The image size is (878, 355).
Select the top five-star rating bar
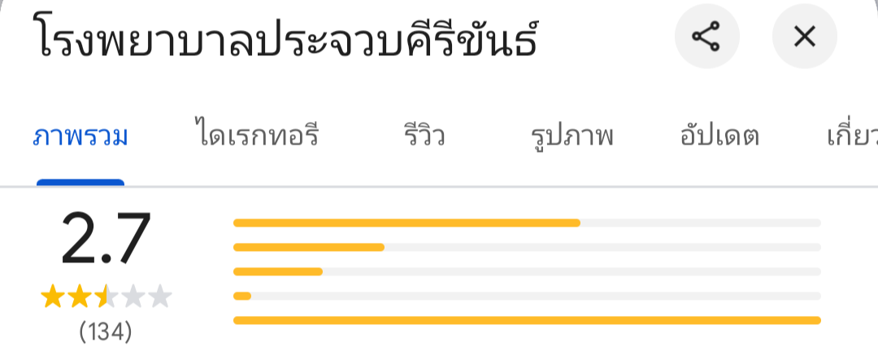[527, 223]
